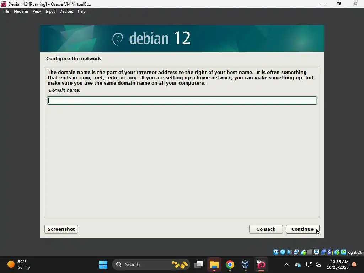Click the hard disk activity indicator icon
364x273 pixels.
click(275, 252)
